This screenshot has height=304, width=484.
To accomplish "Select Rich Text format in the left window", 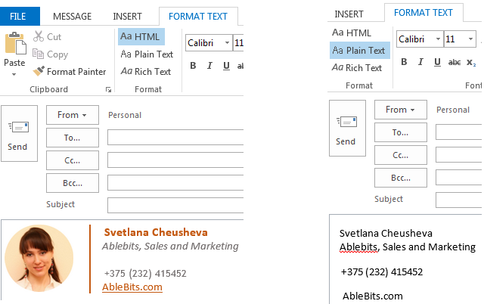I will coord(146,72).
